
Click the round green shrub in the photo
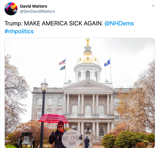click(x=127, y=140)
